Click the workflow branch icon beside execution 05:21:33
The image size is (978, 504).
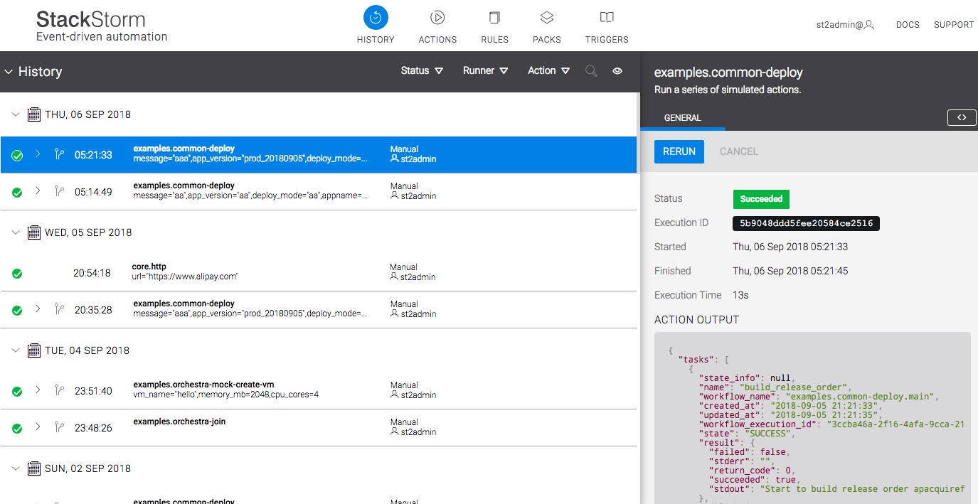(x=59, y=154)
